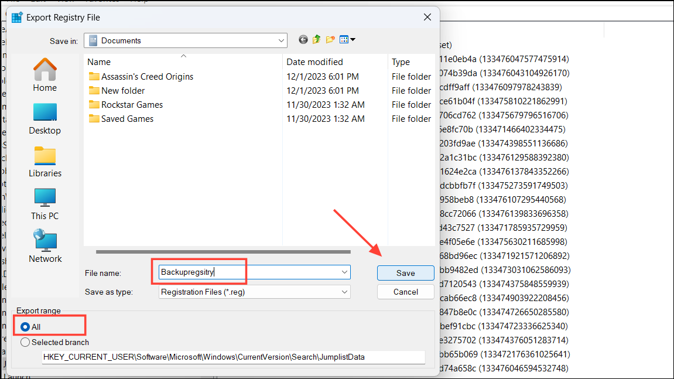This screenshot has width=674, height=379.
Task: Cancel the registry export
Action: [405, 291]
